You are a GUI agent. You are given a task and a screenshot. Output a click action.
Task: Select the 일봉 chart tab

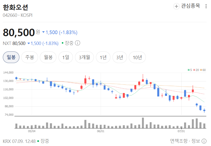11,57
